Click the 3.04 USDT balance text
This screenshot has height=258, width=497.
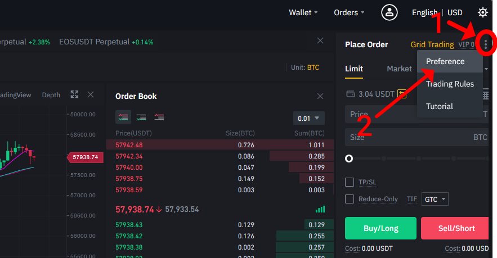(x=376, y=94)
